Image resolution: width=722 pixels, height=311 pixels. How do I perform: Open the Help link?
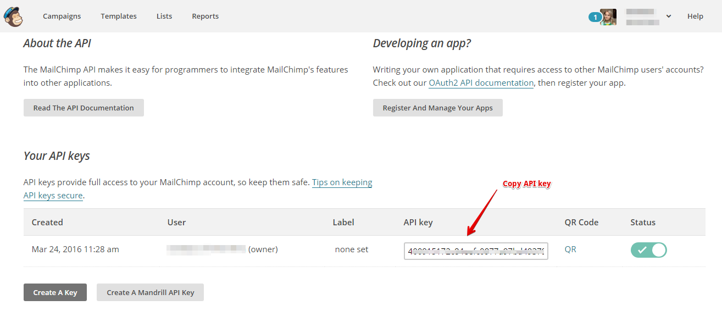pos(695,16)
